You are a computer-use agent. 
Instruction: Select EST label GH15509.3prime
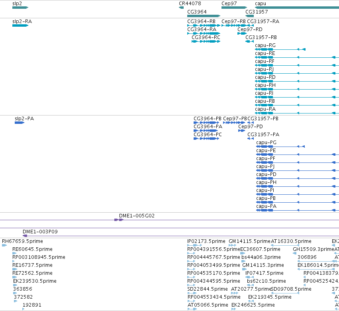pyautogui.click(x=314, y=249)
